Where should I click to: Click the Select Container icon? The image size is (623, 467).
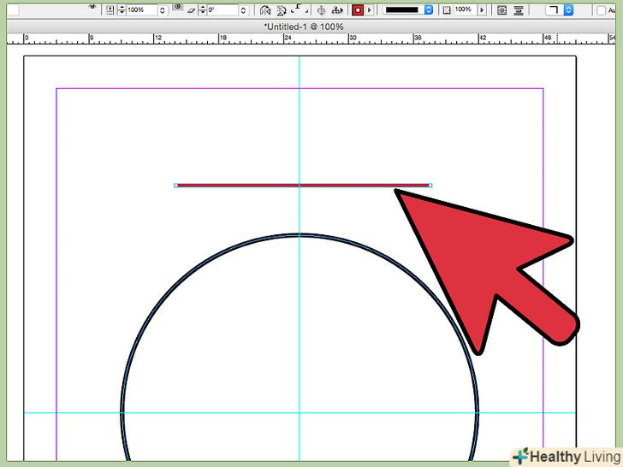[x=321, y=10]
